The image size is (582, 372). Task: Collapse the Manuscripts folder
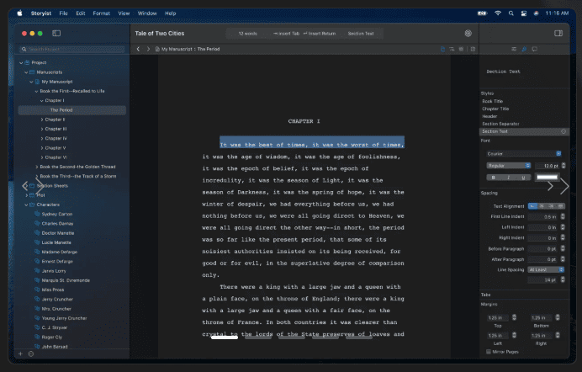26,72
